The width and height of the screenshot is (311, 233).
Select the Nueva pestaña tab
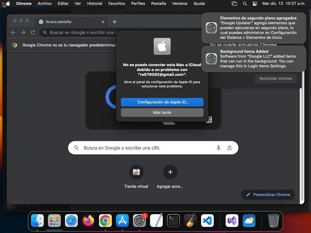coord(71,22)
